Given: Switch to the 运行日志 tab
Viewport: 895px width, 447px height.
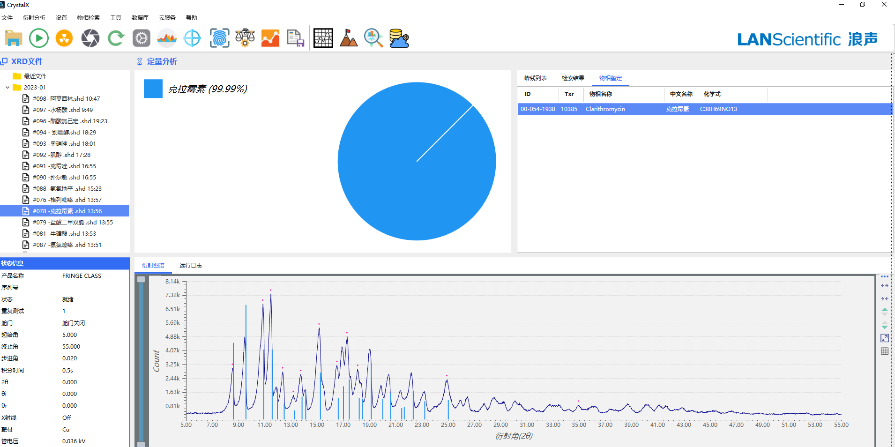Looking at the screenshot, I should click(x=191, y=266).
